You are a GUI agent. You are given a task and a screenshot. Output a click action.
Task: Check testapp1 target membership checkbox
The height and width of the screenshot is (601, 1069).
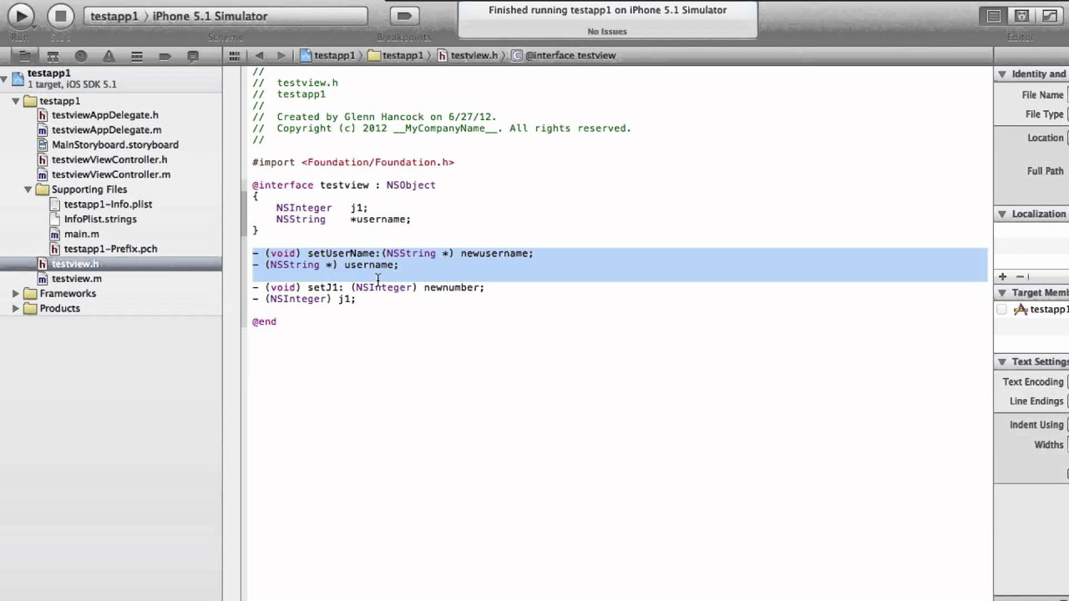pyautogui.click(x=1001, y=310)
